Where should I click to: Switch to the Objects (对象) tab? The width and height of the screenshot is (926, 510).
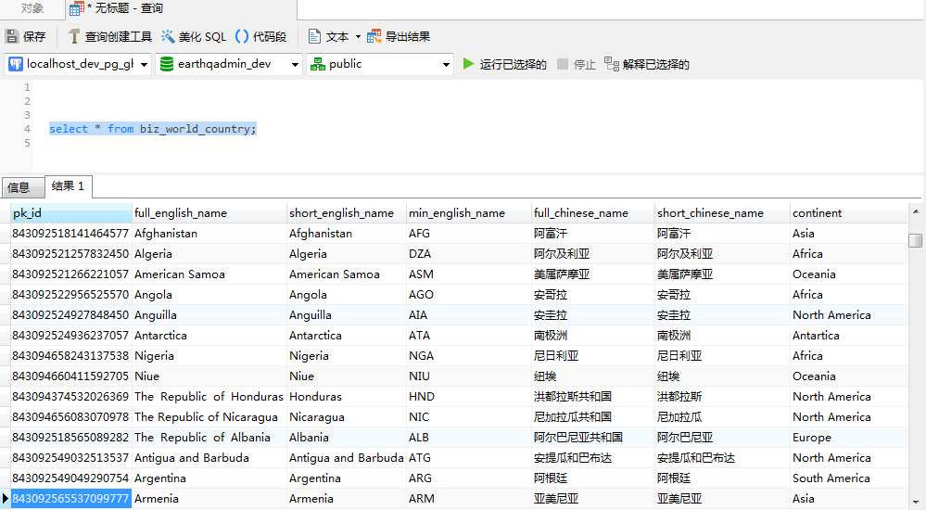[x=32, y=8]
